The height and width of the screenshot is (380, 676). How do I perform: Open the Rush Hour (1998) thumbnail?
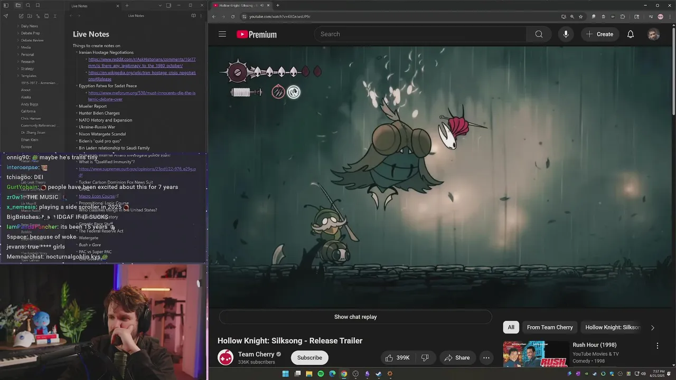point(536,354)
